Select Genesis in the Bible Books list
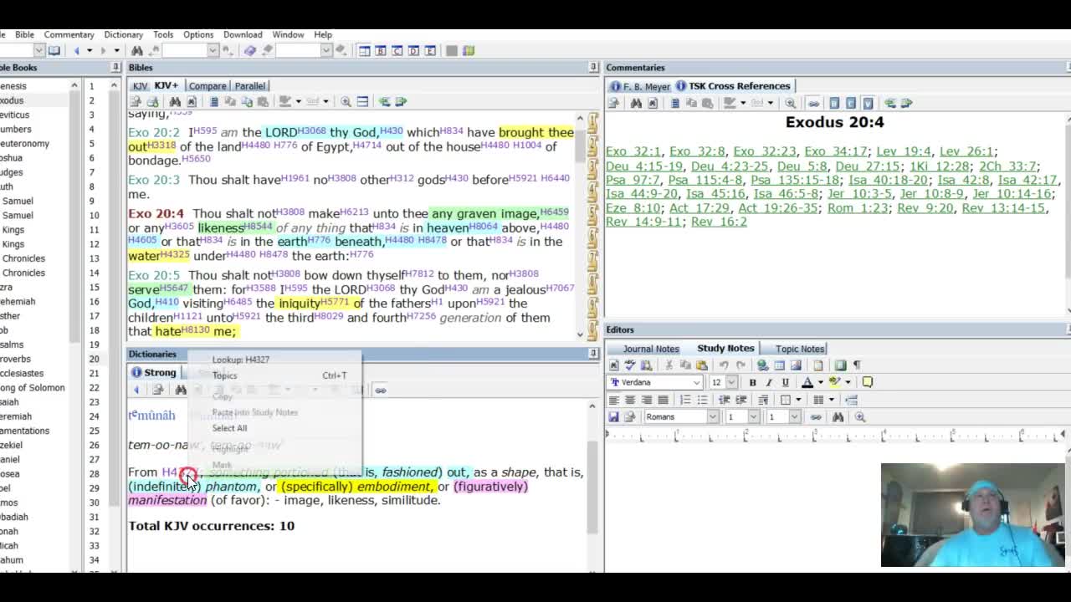Screen dimensions: 1071x602 [x=12, y=86]
